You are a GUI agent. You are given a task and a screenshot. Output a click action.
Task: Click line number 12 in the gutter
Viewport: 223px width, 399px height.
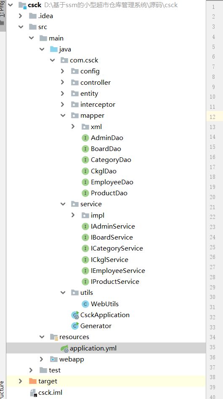pyautogui.click(x=212, y=117)
